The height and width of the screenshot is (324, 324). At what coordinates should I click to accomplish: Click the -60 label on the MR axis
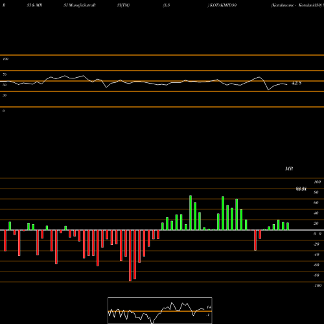coord(316,265)
